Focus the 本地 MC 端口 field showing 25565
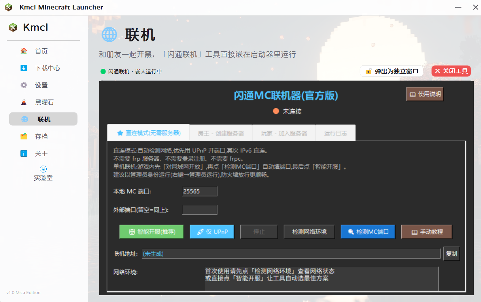Viewport: 481px width, 302px height. (x=200, y=191)
